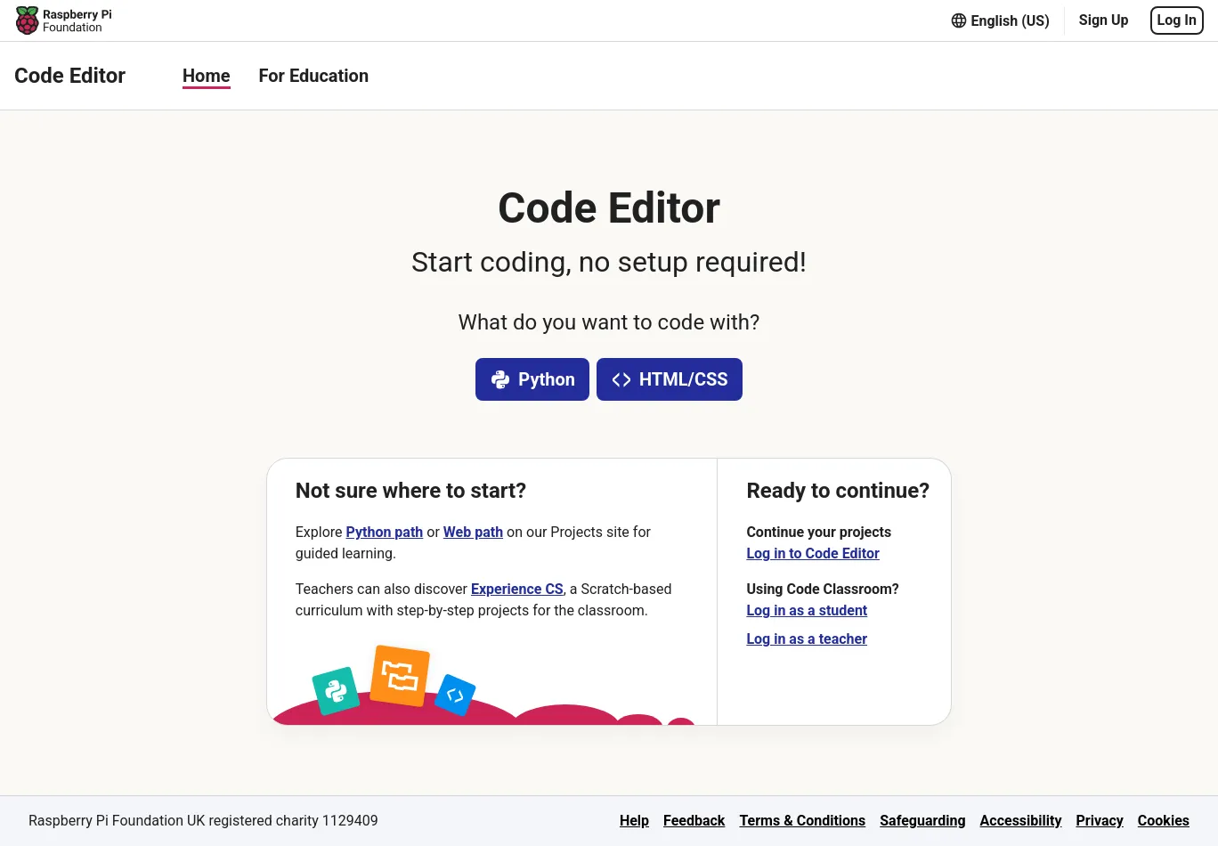Click the blue code brackets tile illustration
This screenshot has width=1218, height=846.
(455, 696)
